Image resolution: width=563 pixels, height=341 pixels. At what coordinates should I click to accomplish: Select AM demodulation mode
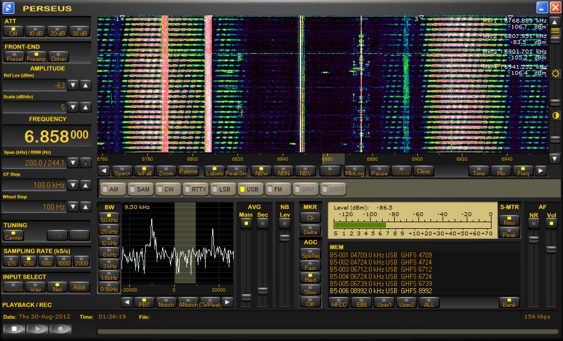[113, 189]
